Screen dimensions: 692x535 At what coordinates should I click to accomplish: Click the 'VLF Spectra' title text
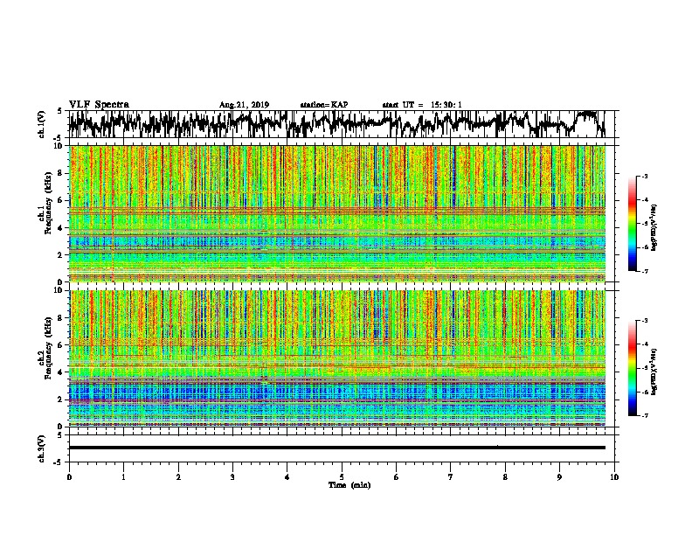pyautogui.click(x=99, y=105)
